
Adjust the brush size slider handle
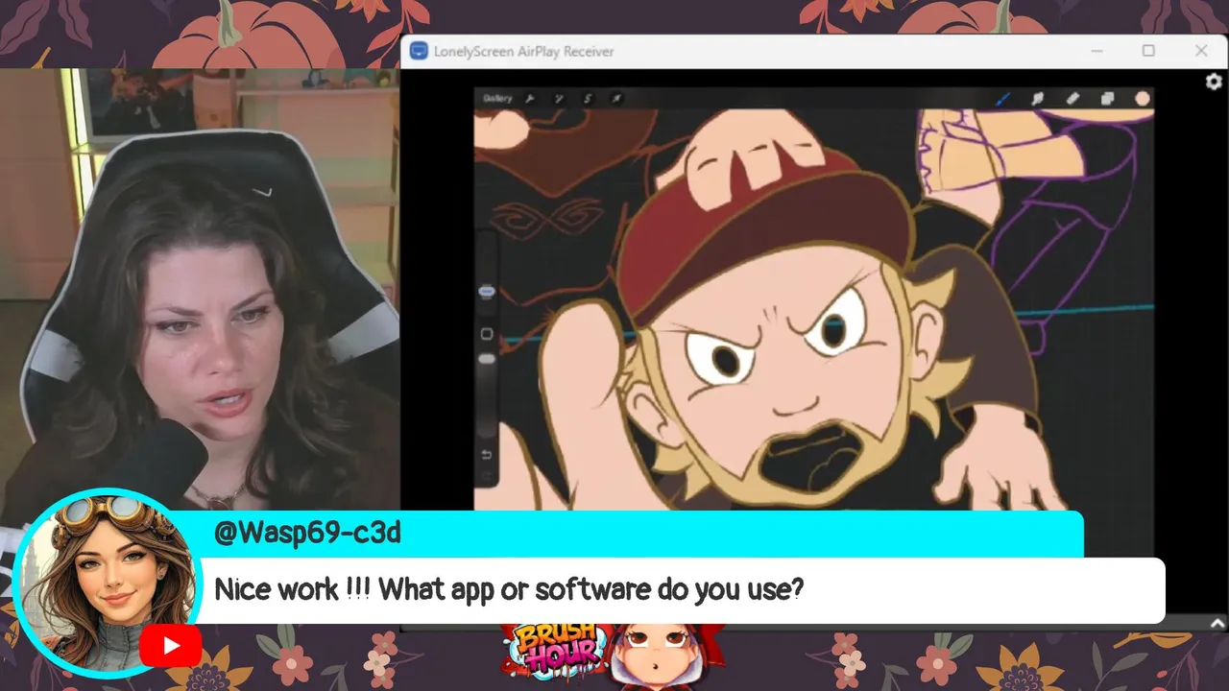point(487,292)
